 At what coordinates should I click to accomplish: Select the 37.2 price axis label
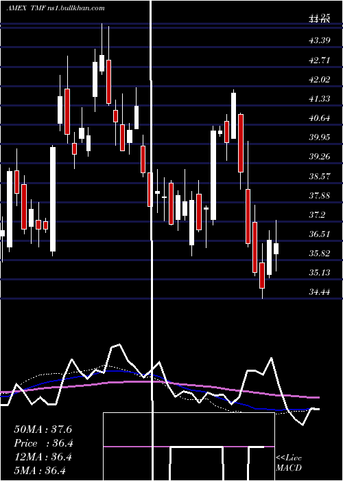coord(317,214)
